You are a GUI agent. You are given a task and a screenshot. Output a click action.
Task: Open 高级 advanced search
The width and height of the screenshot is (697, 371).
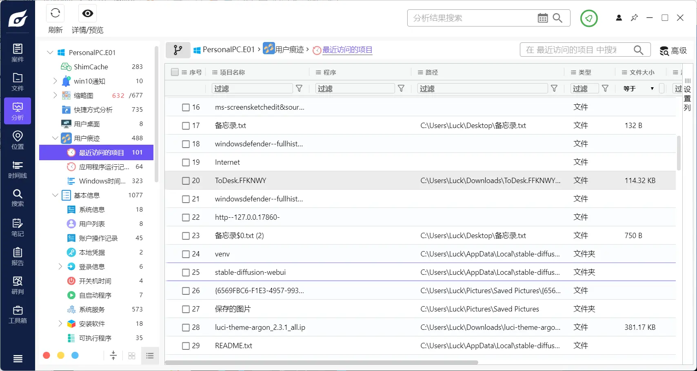pos(673,51)
